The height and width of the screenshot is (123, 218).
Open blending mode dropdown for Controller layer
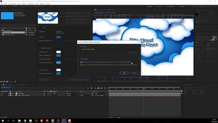[71, 93]
